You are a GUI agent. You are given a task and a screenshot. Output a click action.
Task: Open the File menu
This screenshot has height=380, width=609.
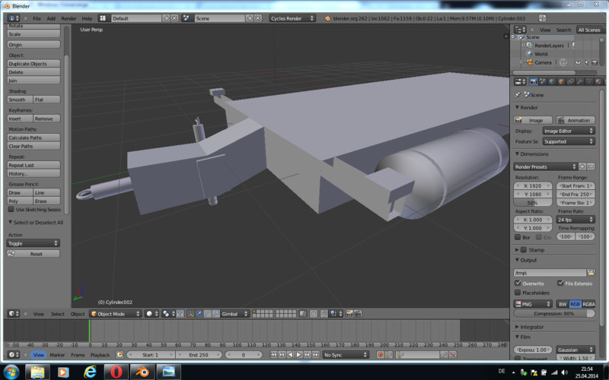pos(37,18)
